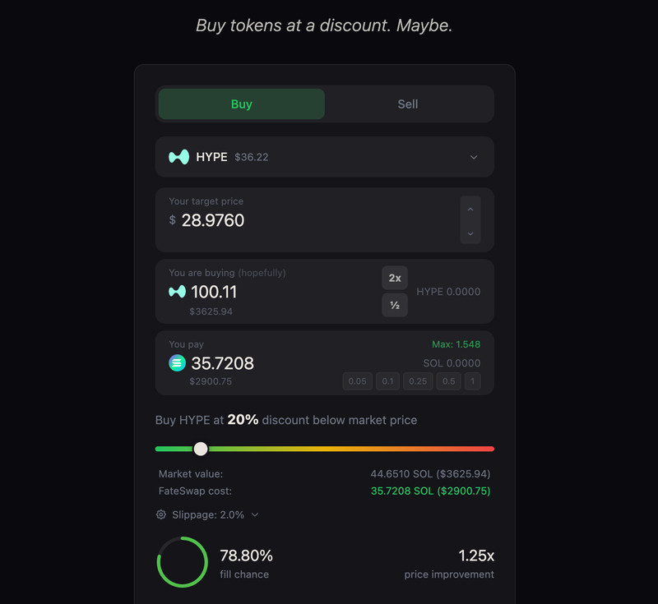Image resolution: width=658 pixels, height=604 pixels.
Task: Collapse the slippage chevron
Action: [x=254, y=514]
